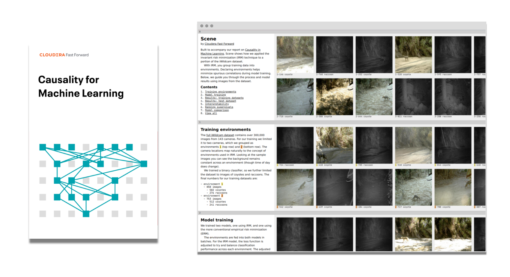This screenshot has height=277, width=510.
Task: Click the '582 coyotes' list entry
Action: [x=217, y=190]
